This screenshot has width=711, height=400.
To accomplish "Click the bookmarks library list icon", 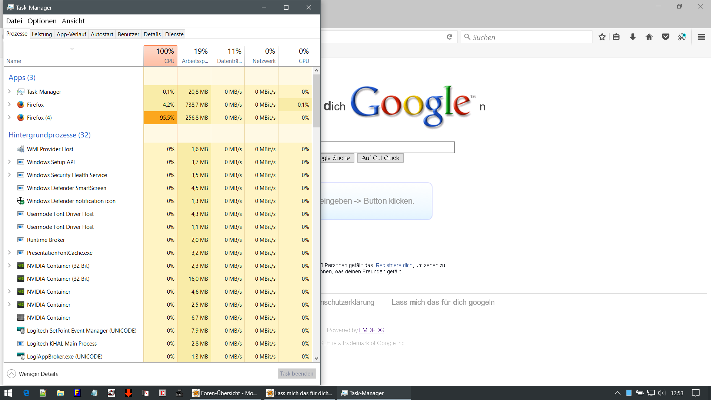I will pos(616,37).
